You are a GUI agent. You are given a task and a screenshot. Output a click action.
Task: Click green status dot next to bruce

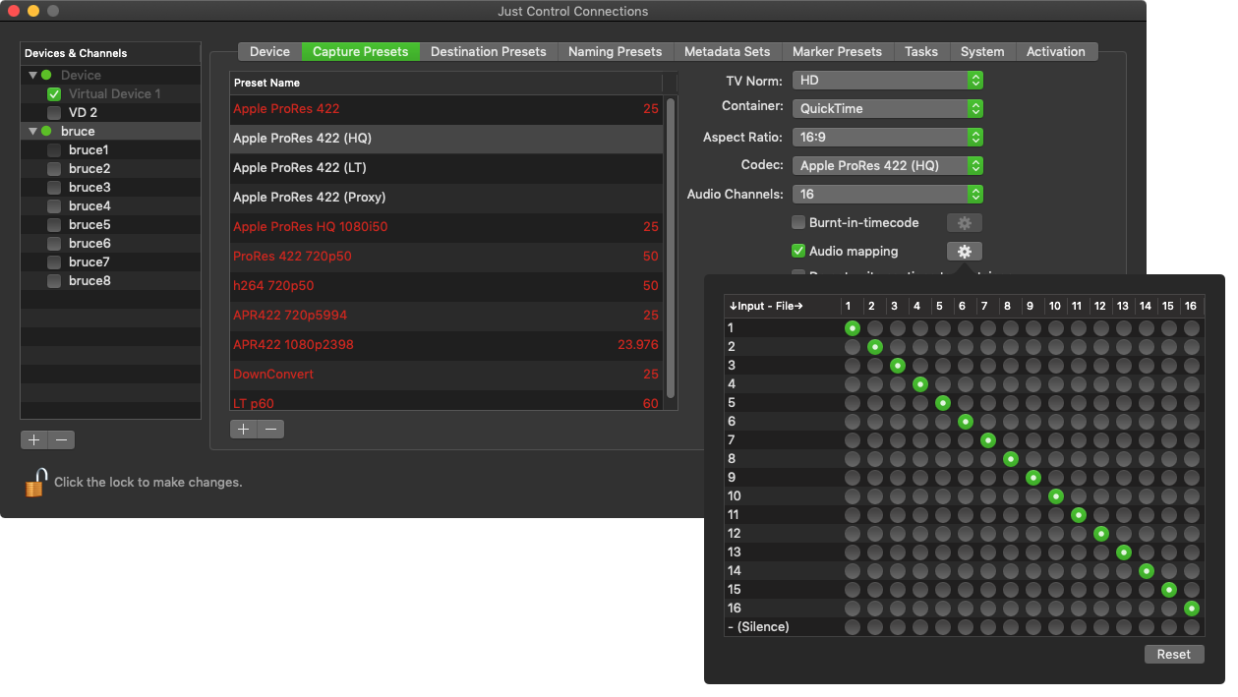pos(46,131)
